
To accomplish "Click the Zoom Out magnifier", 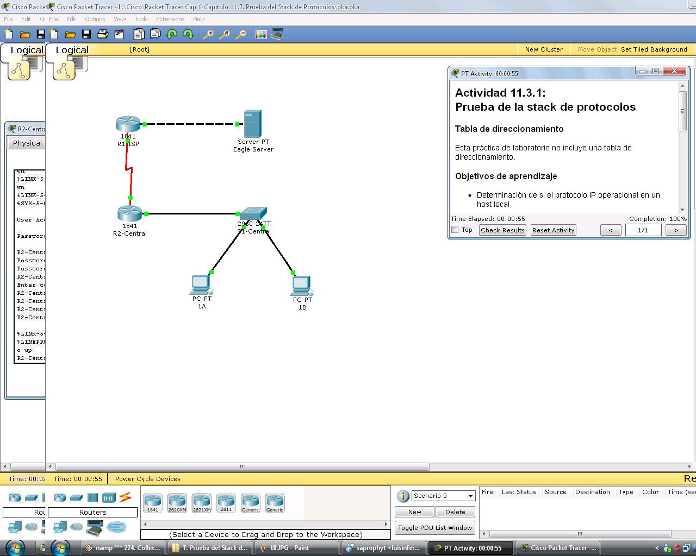I will [241, 34].
